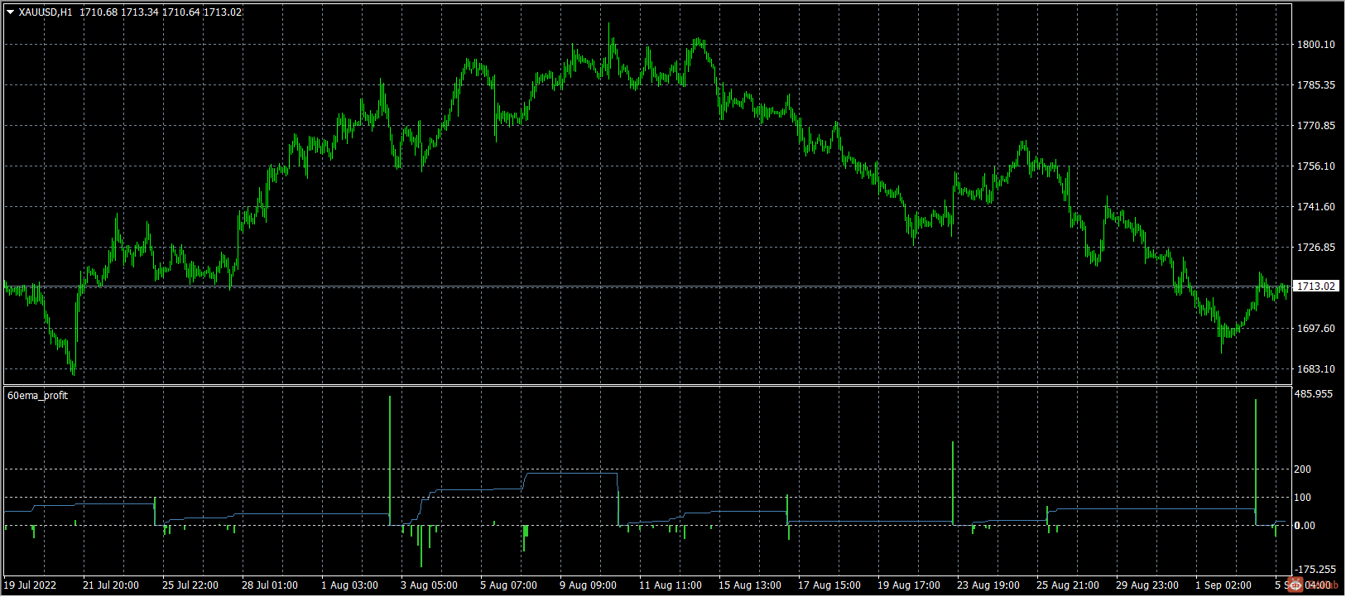Click the 11 Aug 11:00 time label
Image resolution: width=1346 pixels, height=597 pixels.
[671, 585]
